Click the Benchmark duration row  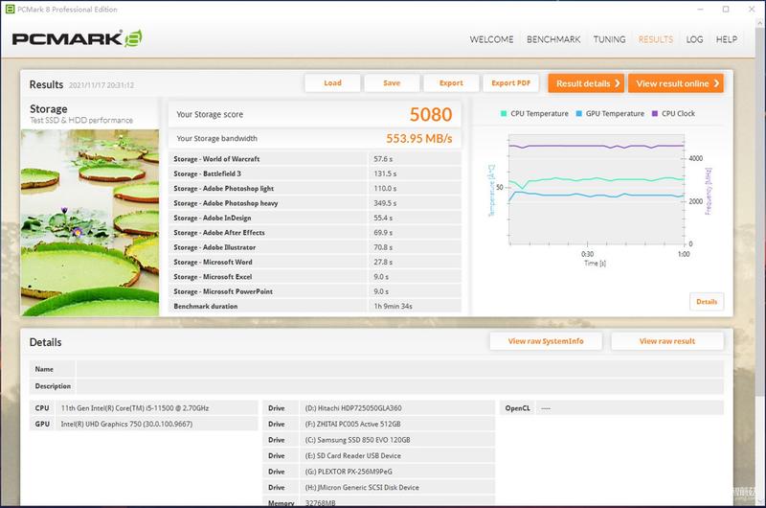(315, 306)
